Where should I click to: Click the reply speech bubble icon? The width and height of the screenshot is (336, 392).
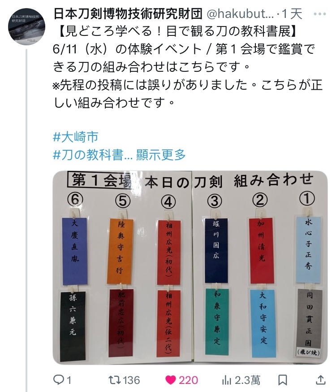(x=58, y=380)
